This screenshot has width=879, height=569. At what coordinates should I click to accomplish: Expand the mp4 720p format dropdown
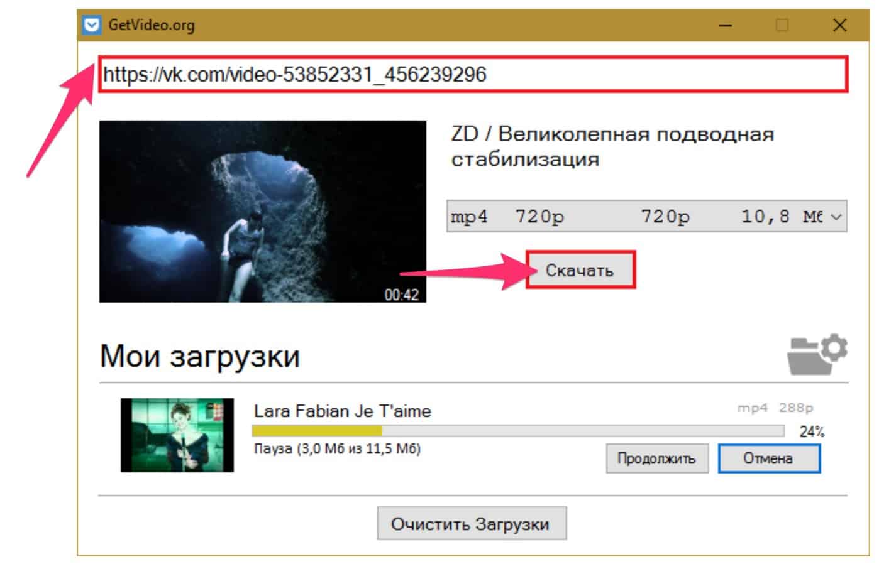pos(646,217)
